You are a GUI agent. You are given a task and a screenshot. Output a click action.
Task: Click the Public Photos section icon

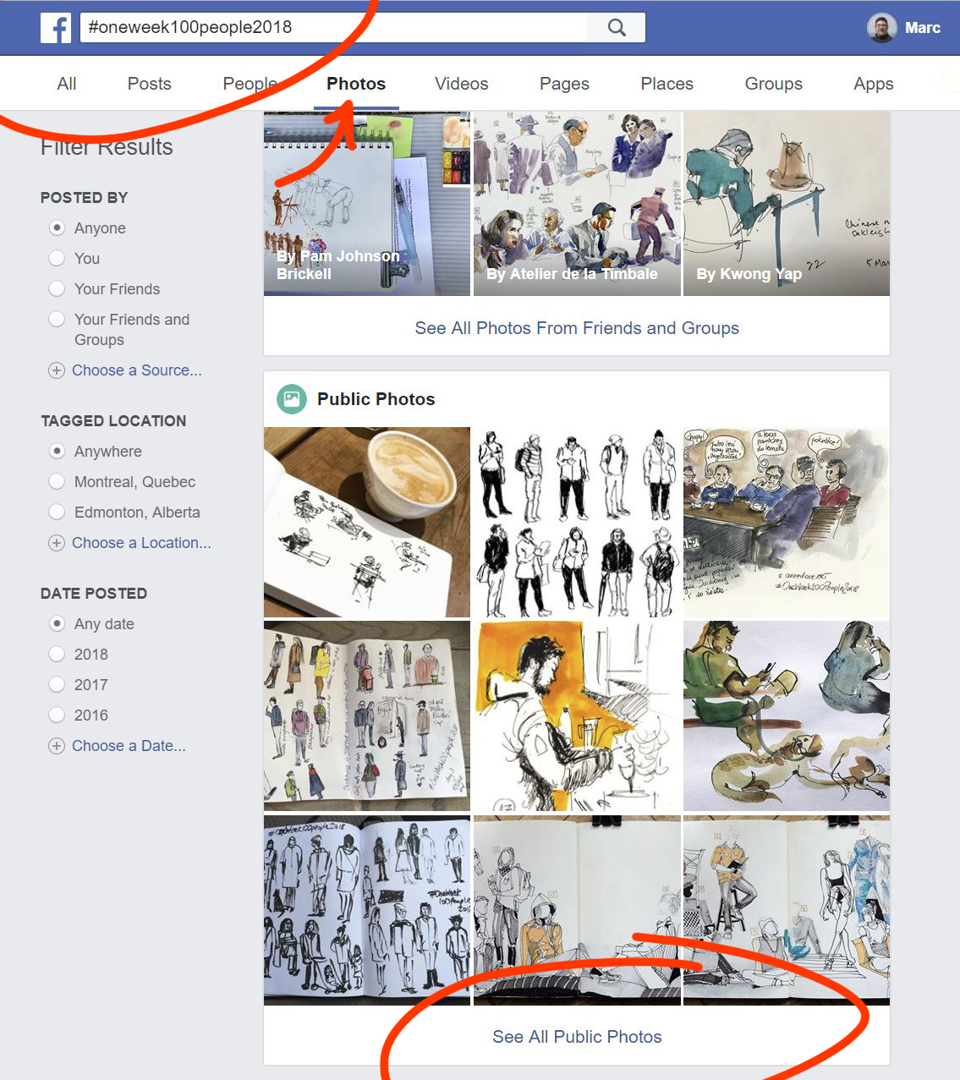pos(291,399)
